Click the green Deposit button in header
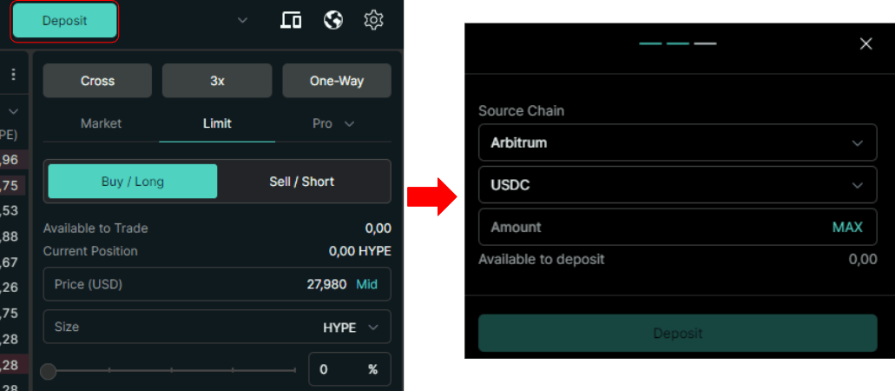 (64, 21)
